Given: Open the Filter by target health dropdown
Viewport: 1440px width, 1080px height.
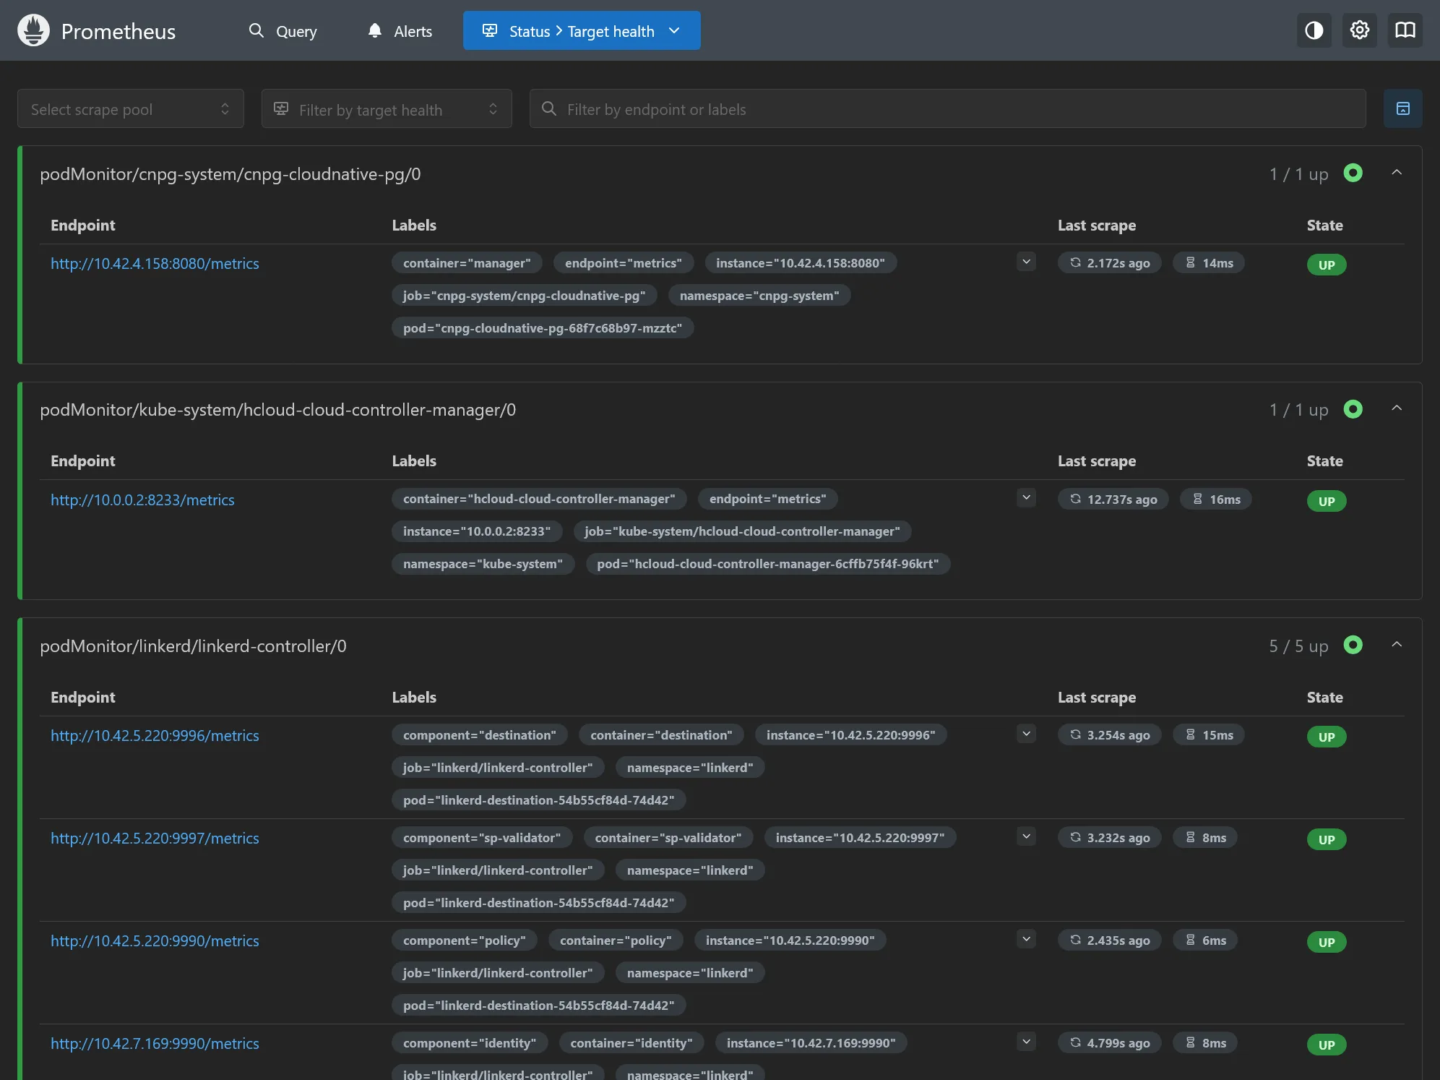Looking at the screenshot, I should point(387,109).
